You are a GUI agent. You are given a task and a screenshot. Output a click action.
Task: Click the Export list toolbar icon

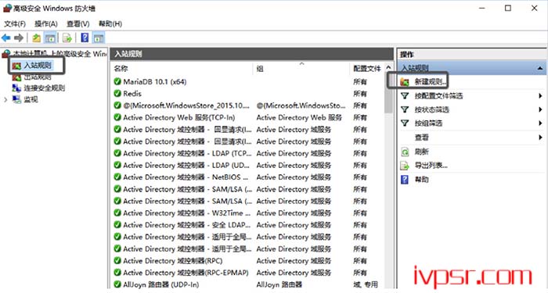67,38
